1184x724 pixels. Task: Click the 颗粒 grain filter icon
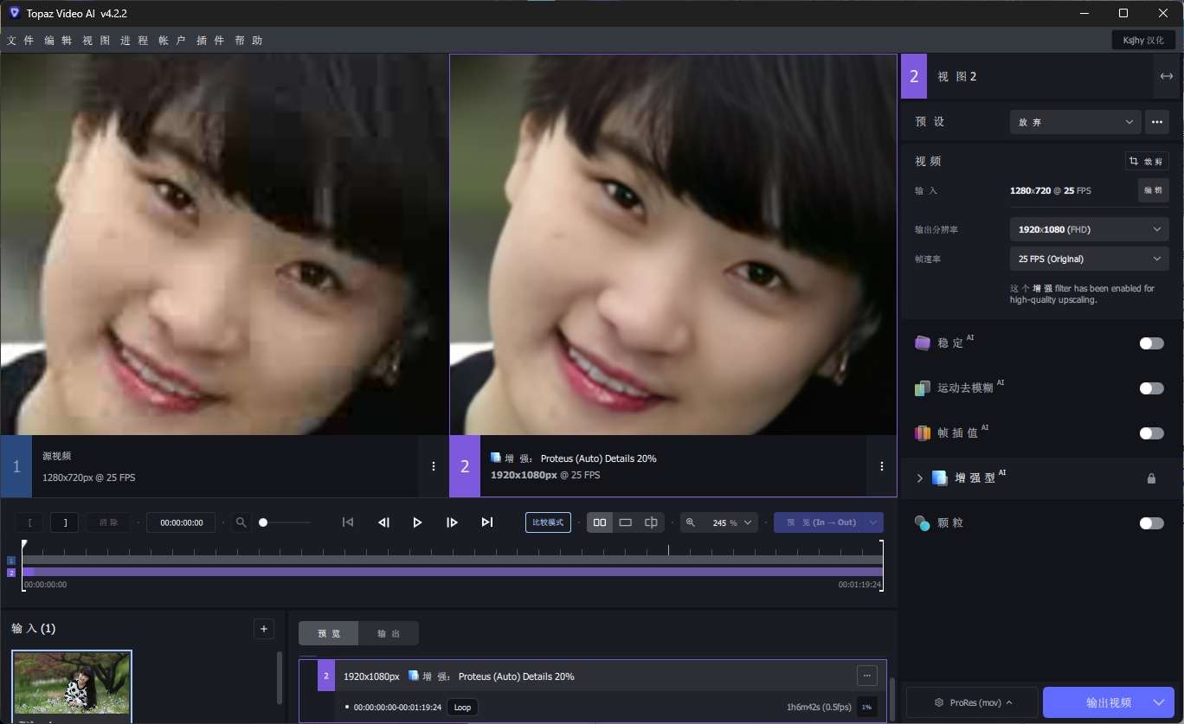tap(923, 523)
